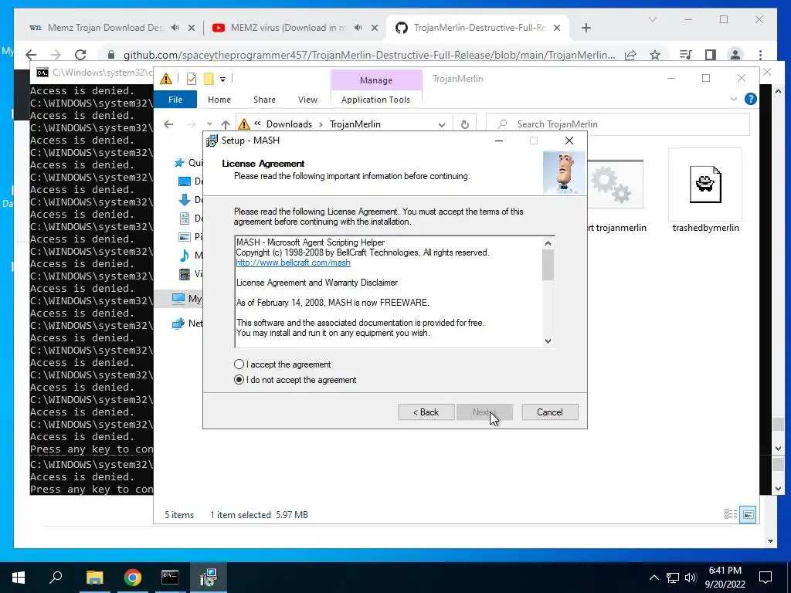
Task: Click the scroll-up arrow of license text
Action: [x=548, y=243]
